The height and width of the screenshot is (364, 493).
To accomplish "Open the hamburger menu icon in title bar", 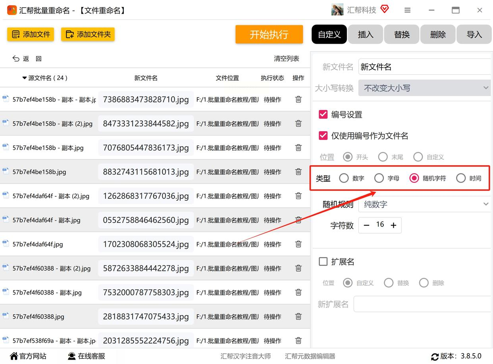I will click(408, 10).
